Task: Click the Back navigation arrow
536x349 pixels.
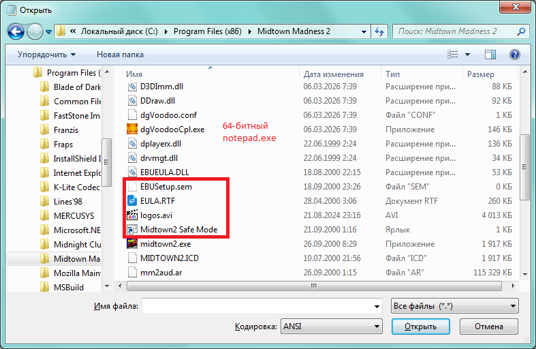Action: click(16, 32)
